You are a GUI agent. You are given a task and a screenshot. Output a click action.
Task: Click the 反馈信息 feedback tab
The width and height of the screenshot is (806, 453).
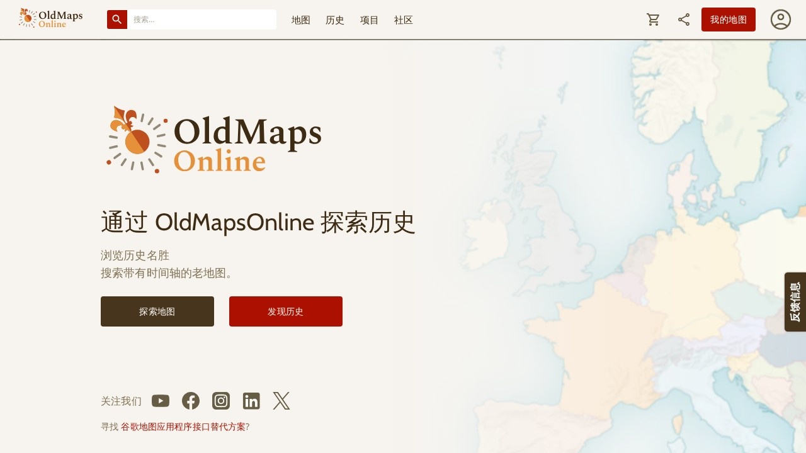pos(795,302)
